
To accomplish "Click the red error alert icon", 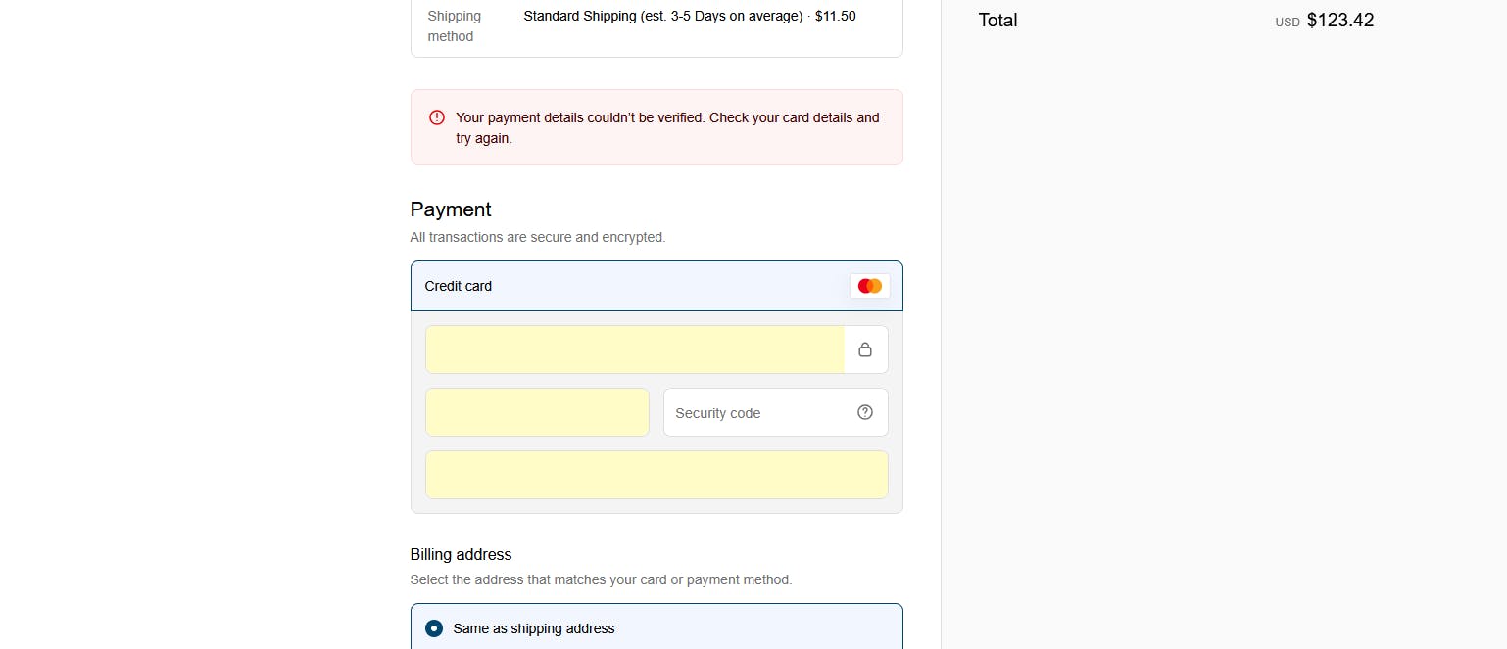I will (x=437, y=117).
